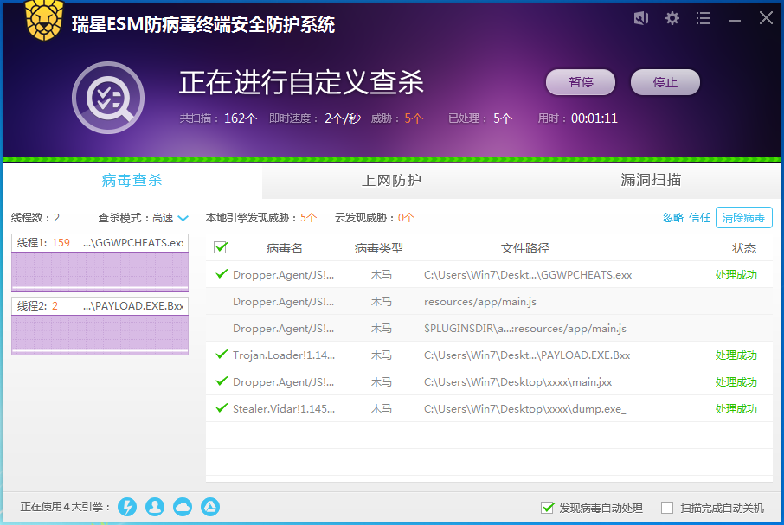Open settings gear icon
The image size is (784, 525).
[672, 18]
